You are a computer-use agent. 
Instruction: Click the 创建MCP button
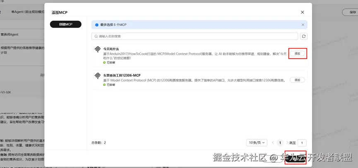point(65,24)
